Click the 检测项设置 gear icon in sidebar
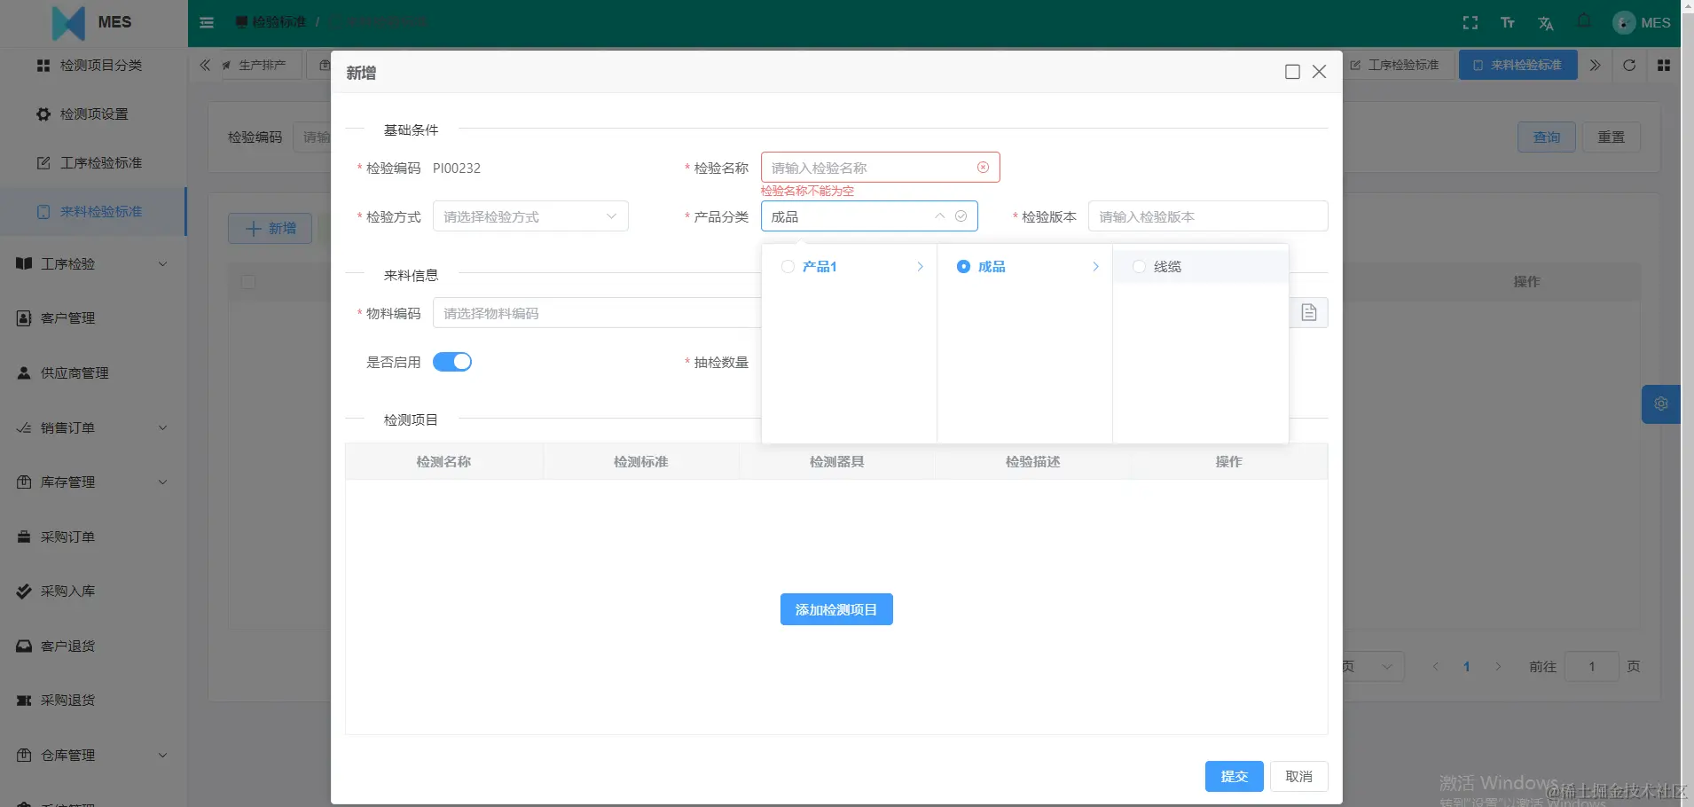 click(43, 114)
